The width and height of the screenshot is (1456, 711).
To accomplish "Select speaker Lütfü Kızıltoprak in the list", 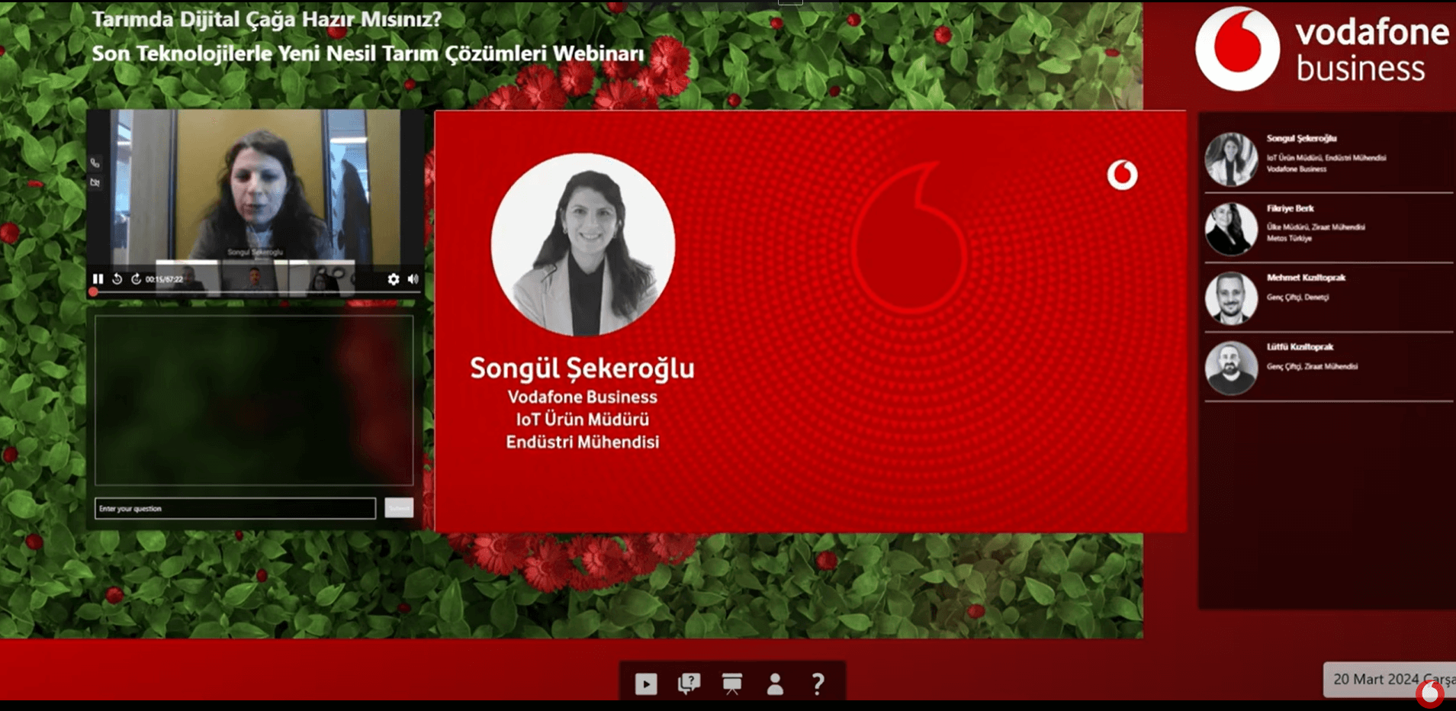I will (1327, 367).
